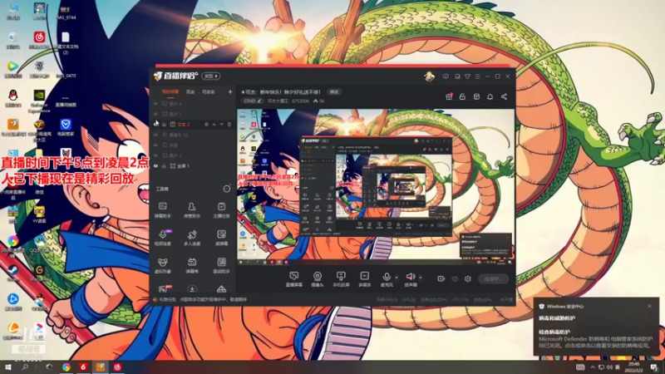
Task: Close Windows Security notification
Action: (649, 306)
